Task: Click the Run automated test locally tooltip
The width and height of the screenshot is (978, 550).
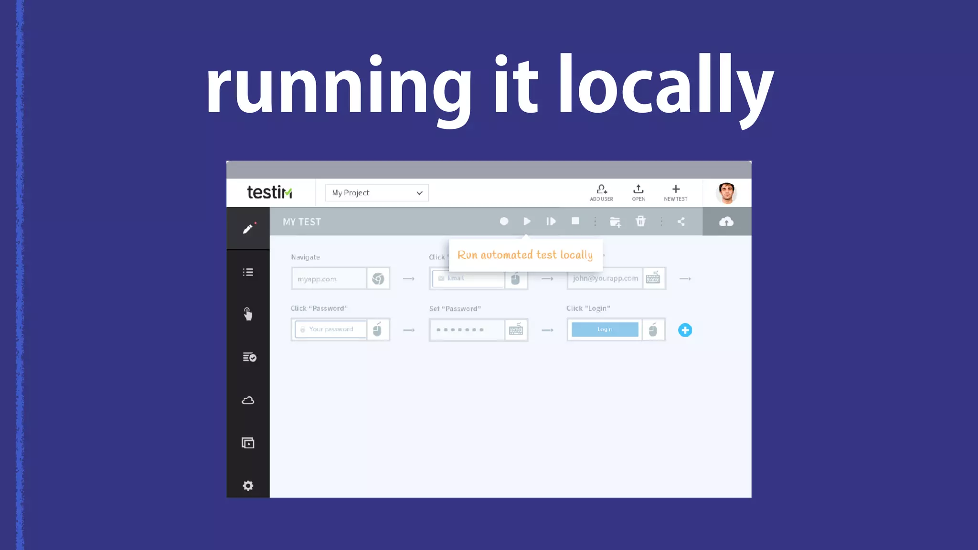Action: tap(525, 255)
